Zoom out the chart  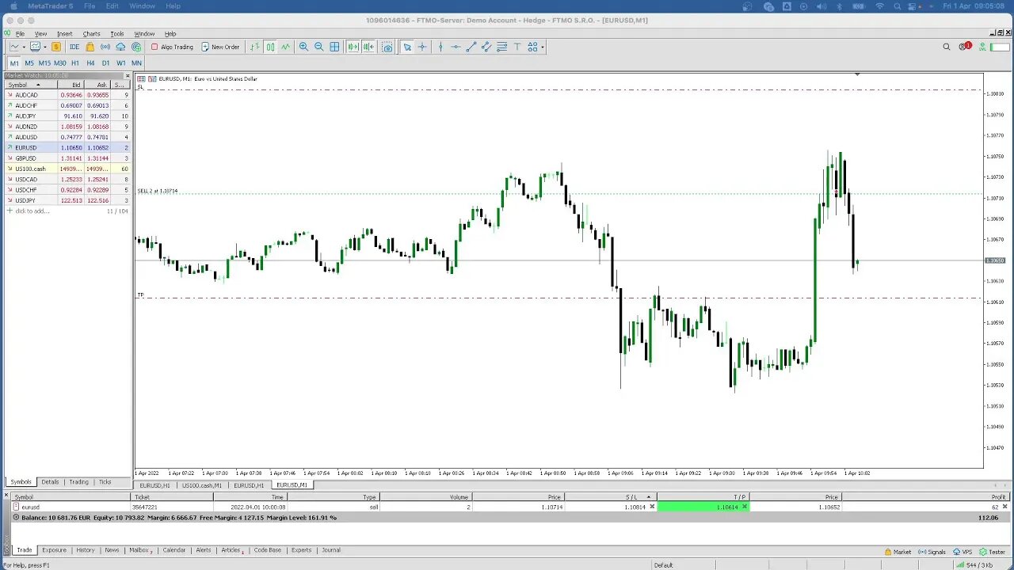point(318,47)
